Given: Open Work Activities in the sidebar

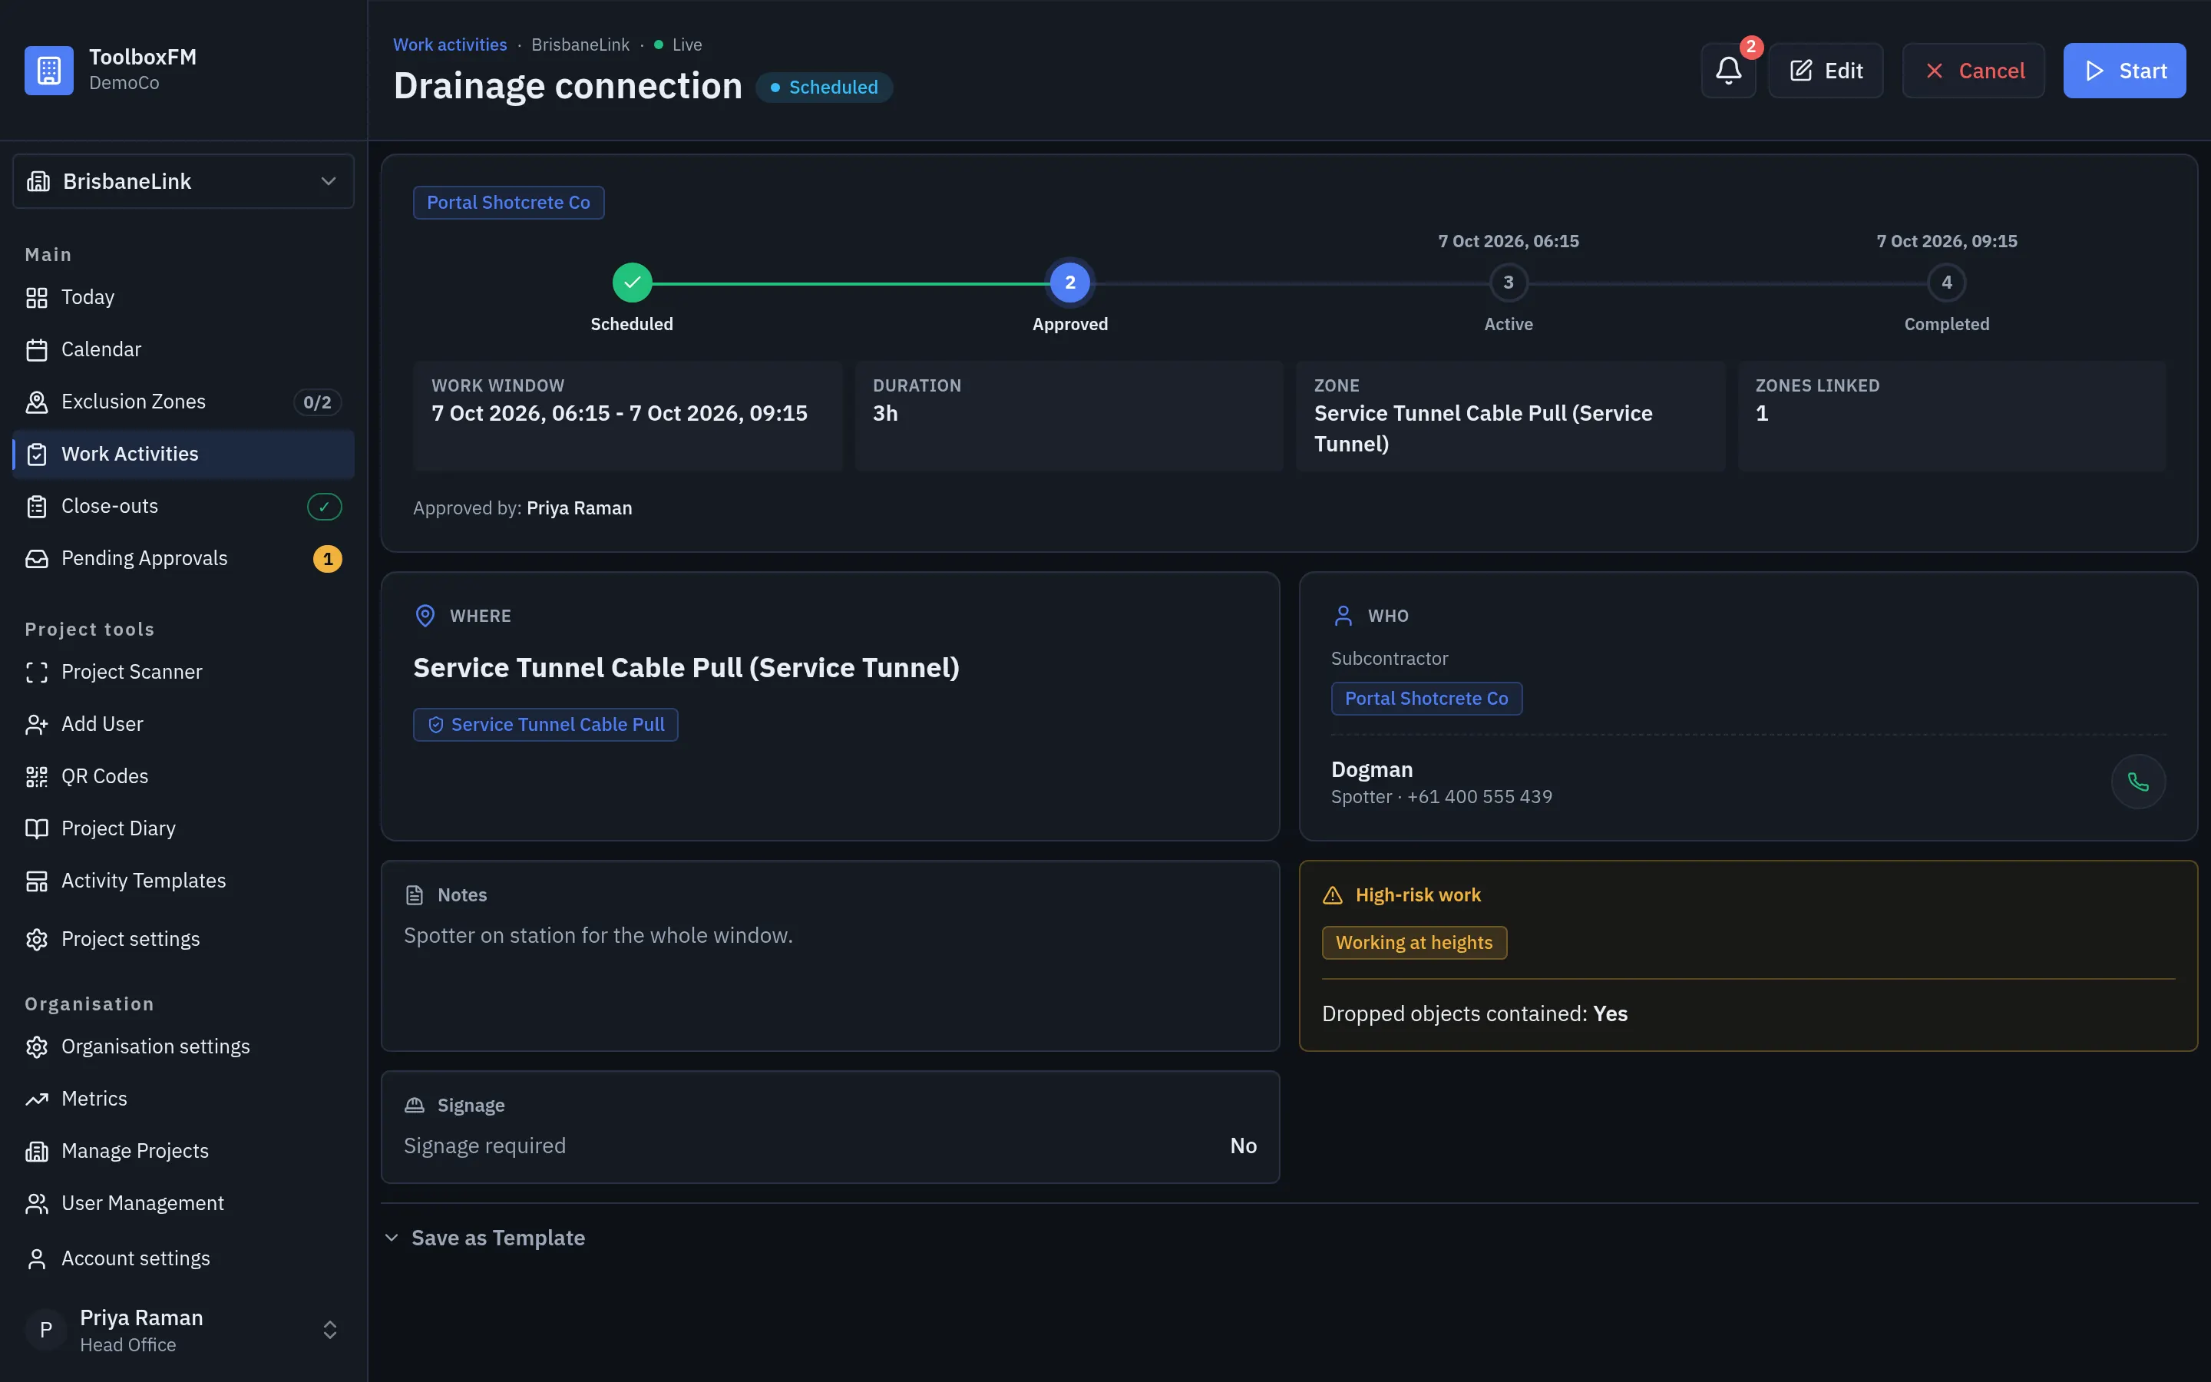Looking at the screenshot, I should [183, 455].
